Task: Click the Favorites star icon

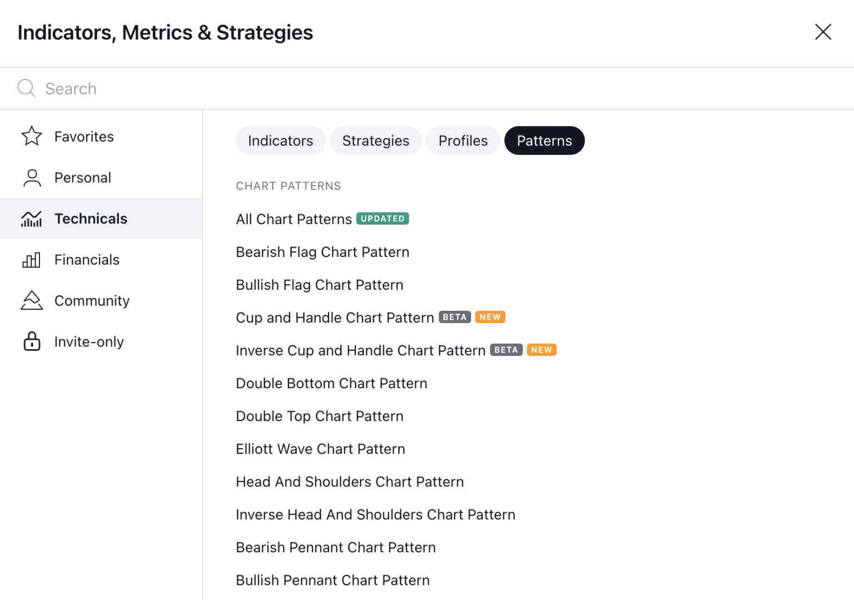Action: point(32,136)
